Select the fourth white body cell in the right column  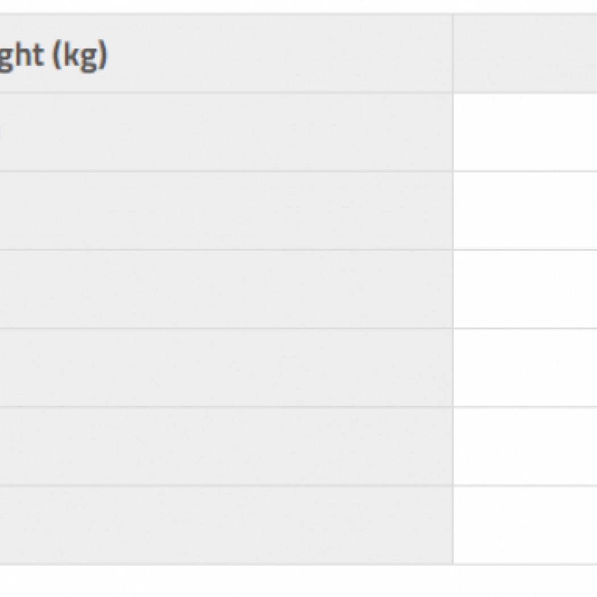(x=525, y=367)
